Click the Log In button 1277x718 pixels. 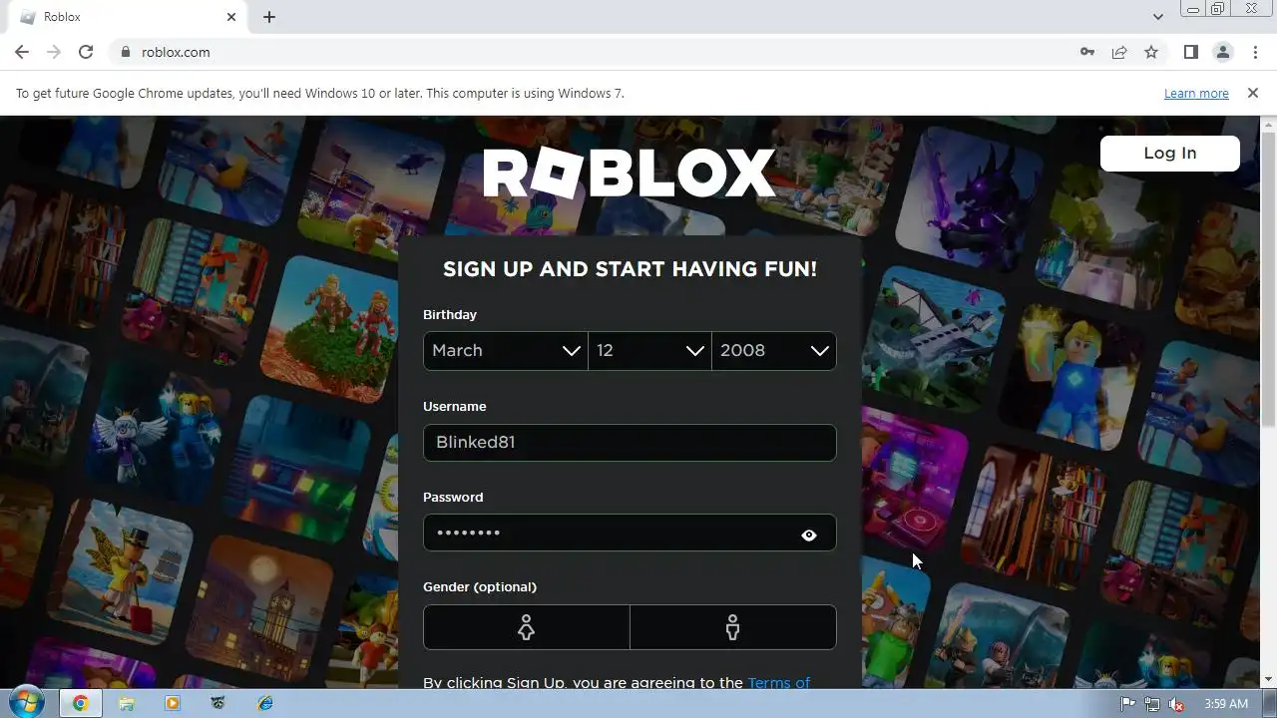pyautogui.click(x=1170, y=153)
